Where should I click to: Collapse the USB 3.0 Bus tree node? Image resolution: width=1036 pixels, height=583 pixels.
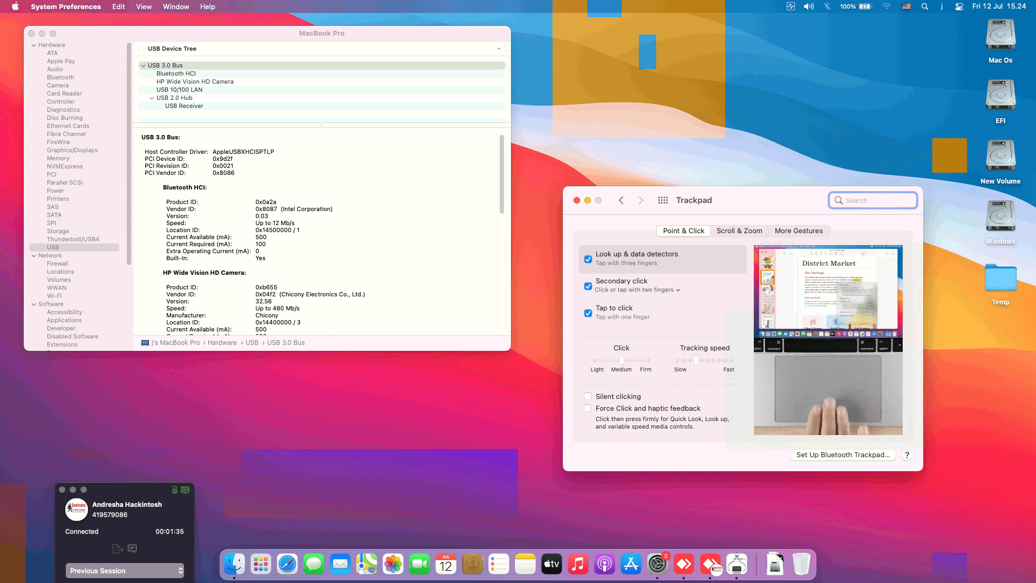coord(144,66)
